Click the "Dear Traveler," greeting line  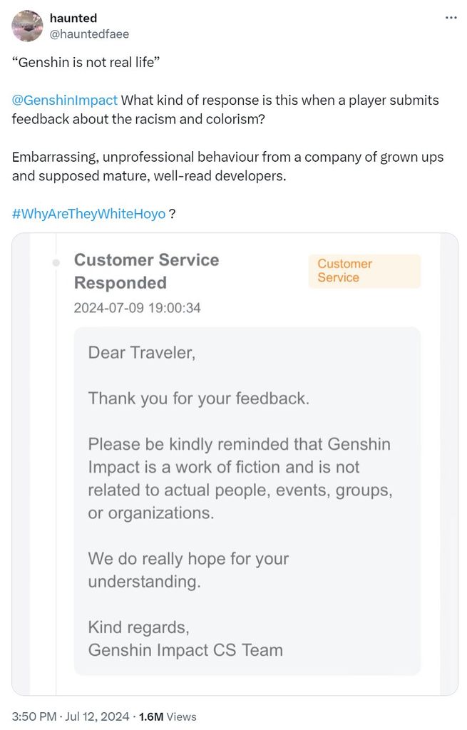[x=141, y=352]
